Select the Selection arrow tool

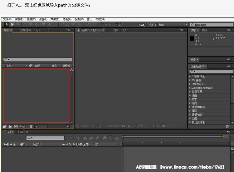tap(7, 25)
